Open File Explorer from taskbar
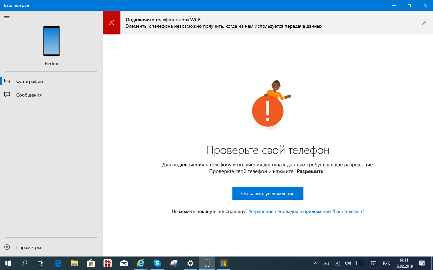 coord(74,263)
